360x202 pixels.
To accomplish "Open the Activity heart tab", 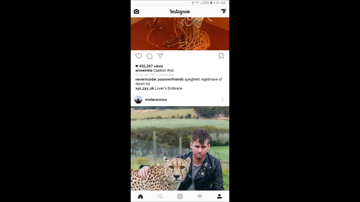I will click(200, 196).
